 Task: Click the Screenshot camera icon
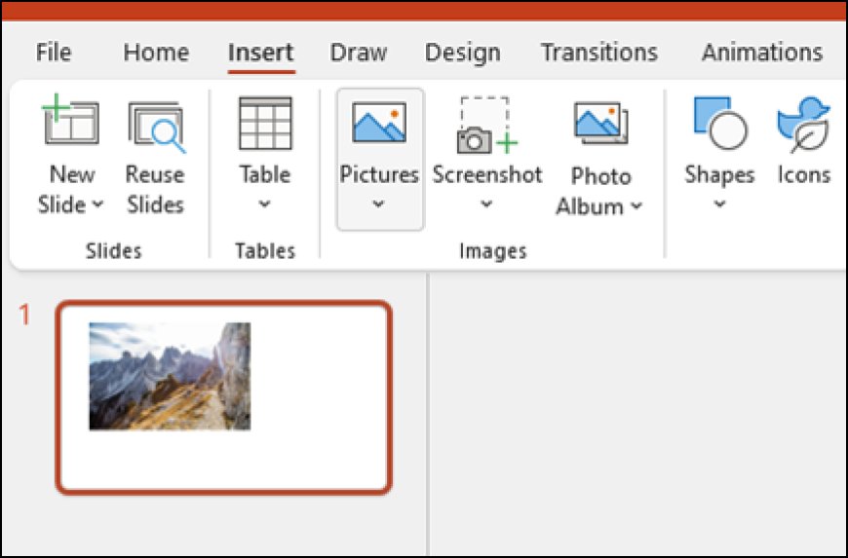point(485,126)
